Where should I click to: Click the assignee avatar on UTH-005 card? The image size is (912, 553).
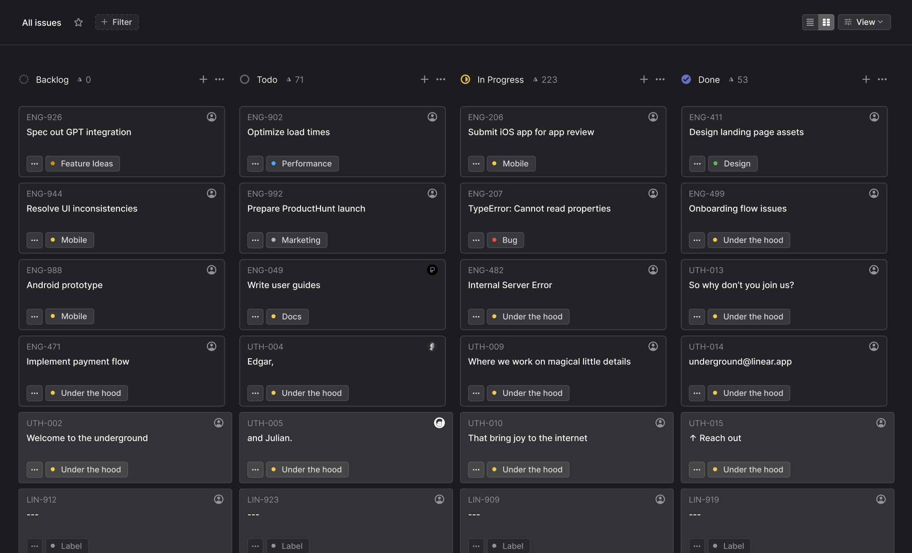[x=439, y=423]
